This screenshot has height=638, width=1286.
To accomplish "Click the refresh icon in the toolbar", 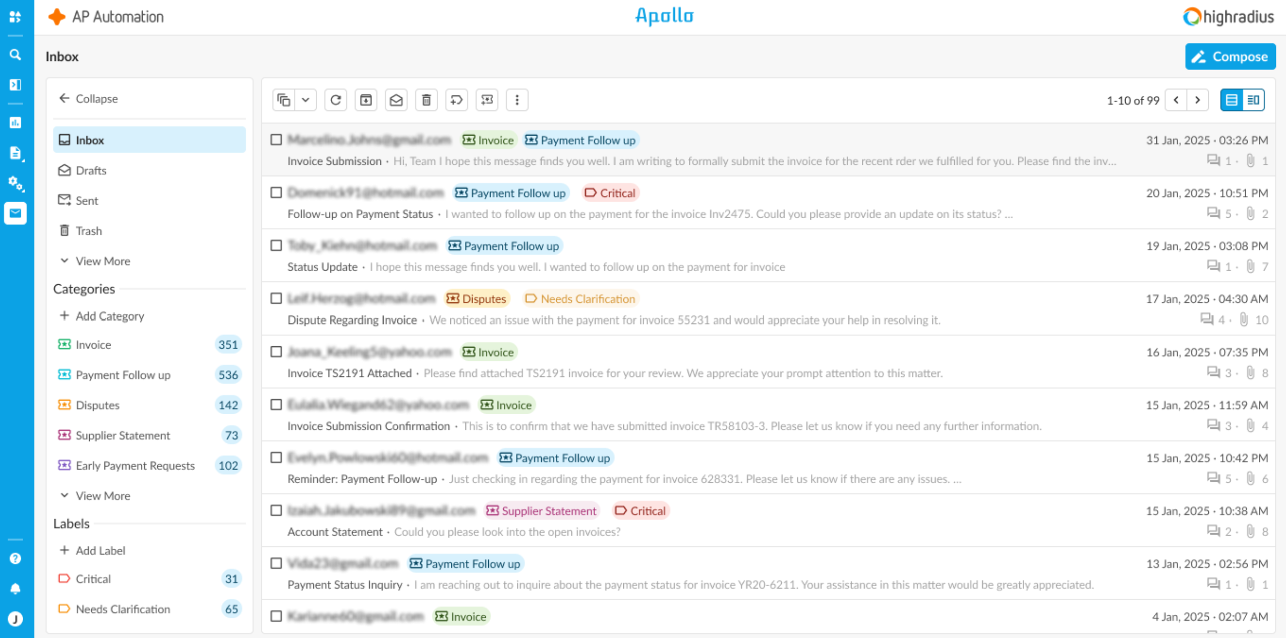I will coord(335,100).
